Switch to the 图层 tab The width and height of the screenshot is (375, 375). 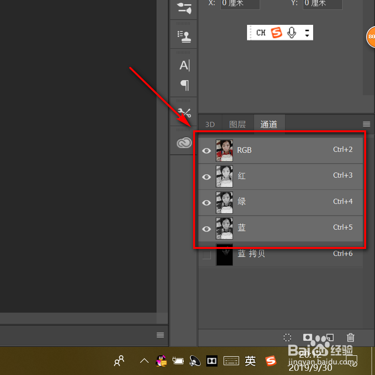point(237,124)
